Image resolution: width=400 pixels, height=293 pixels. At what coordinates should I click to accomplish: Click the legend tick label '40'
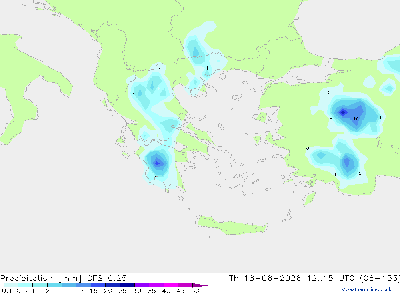tap(166, 291)
